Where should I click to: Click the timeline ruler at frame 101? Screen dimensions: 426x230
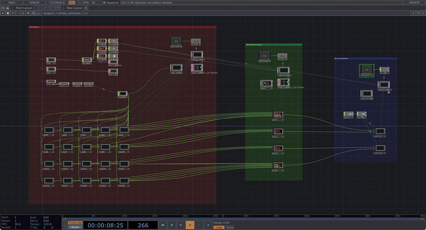125,216
